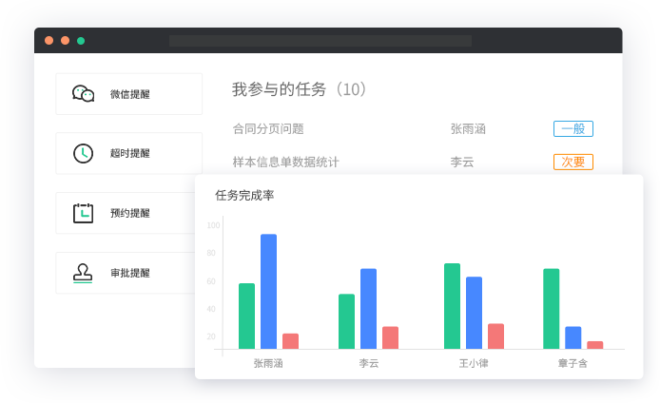The height and width of the screenshot is (403, 660).
Task: Click the blue bar for 王小律
Action: [x=474, y=313]
